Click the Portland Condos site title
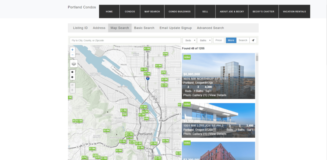 82,7
